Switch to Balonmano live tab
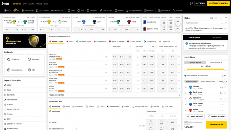The height and width of the screenshot is (130, 231). [78, 107]
